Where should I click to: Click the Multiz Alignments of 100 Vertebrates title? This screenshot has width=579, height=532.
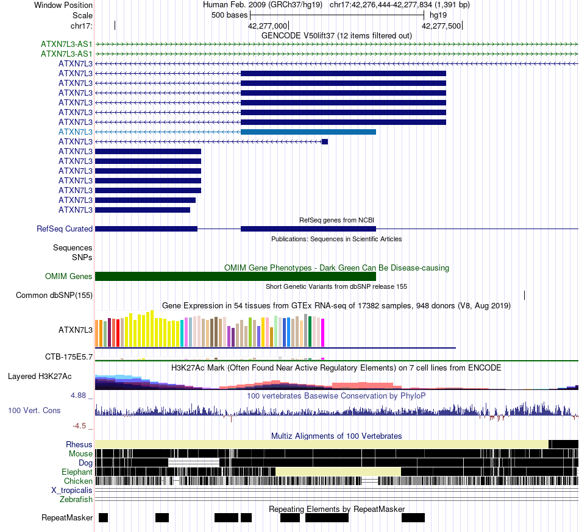(336, 436)
